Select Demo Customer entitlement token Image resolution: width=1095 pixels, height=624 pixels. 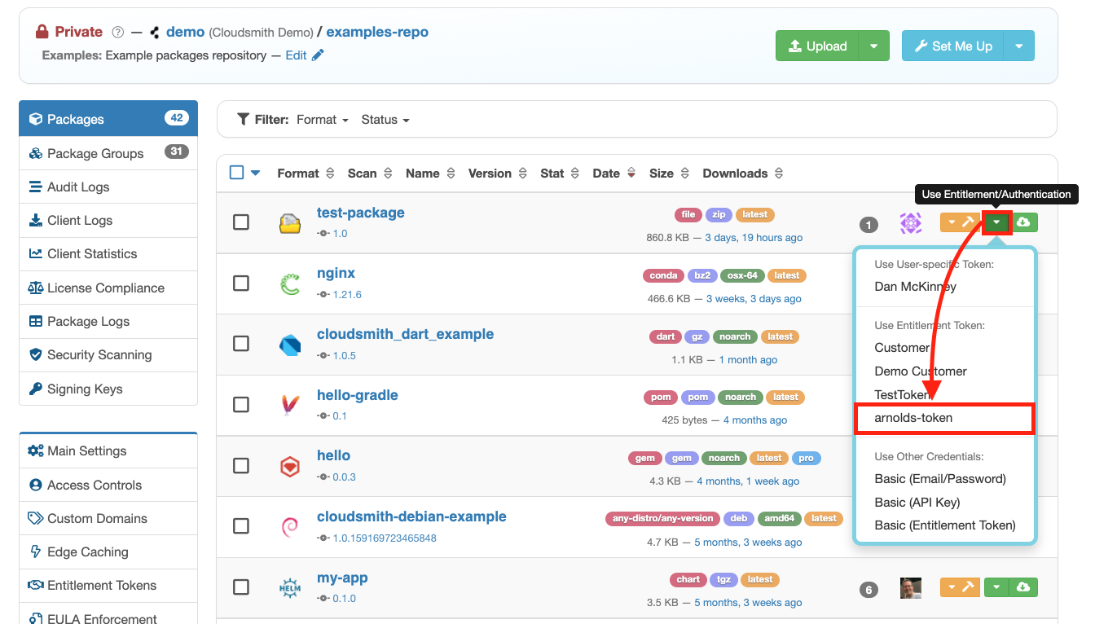tap(945, 371)
